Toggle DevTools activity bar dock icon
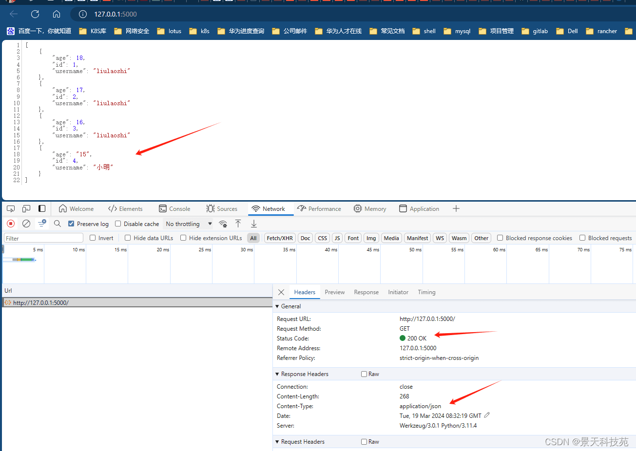 click(x=42, y=208)
